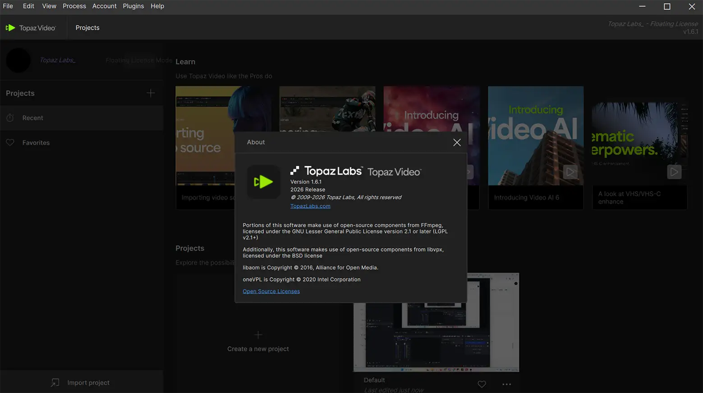Minimize the Topaz Video window
703x393 pixels.
642,6
